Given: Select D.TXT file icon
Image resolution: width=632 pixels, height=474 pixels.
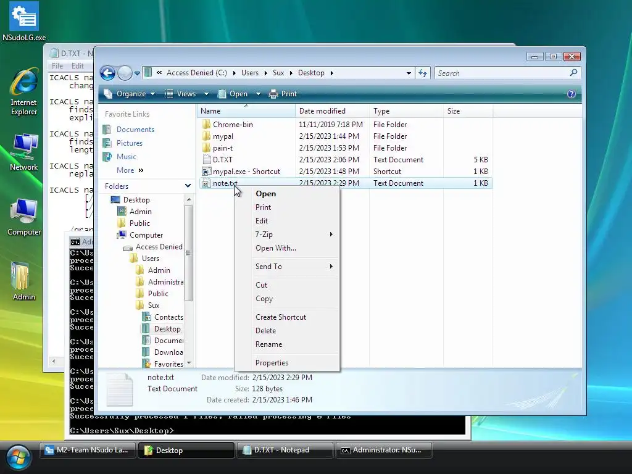Looking at the screenshot, I should tap(206, 160).
